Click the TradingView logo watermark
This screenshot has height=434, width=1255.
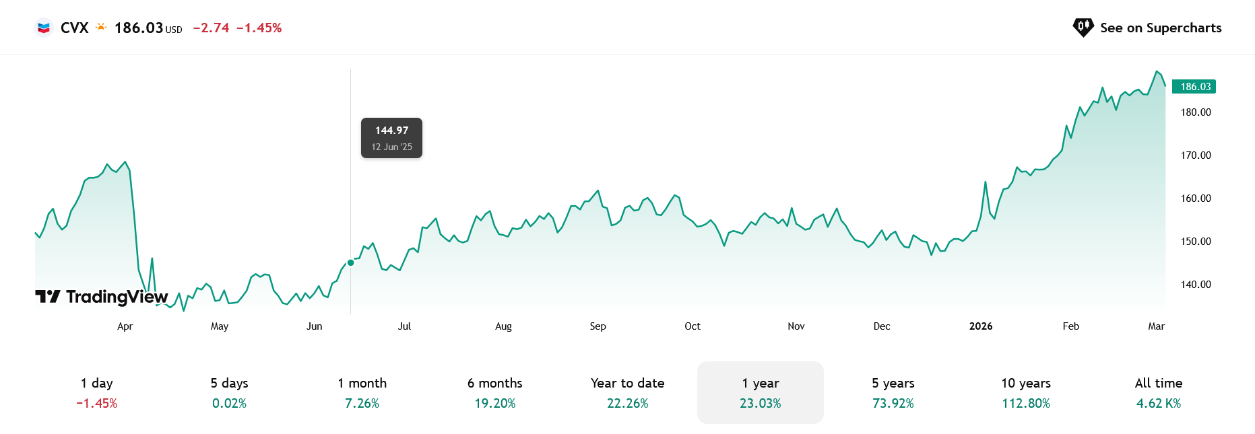(102, 297)
